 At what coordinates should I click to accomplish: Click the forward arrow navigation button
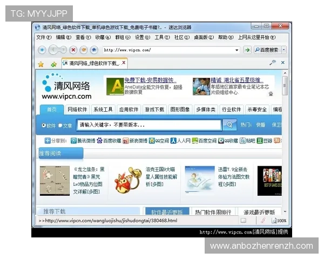click(x=63, y=50)
